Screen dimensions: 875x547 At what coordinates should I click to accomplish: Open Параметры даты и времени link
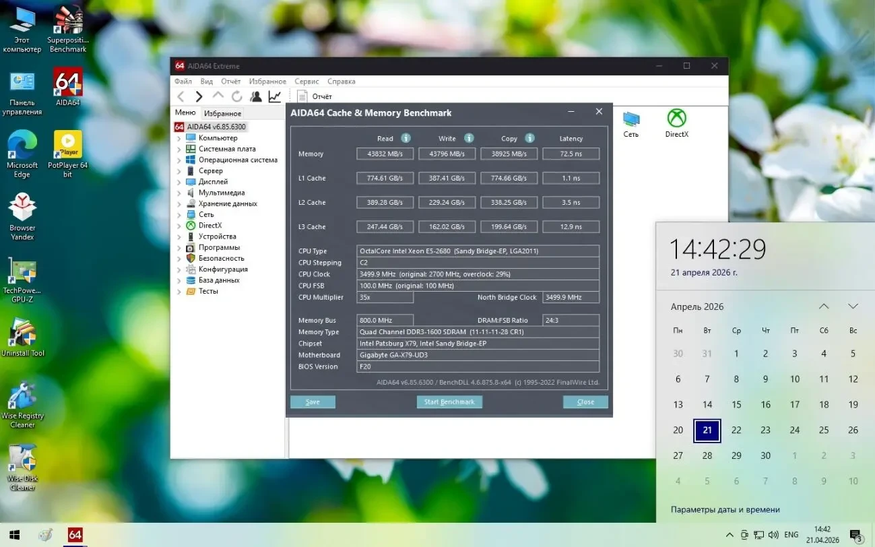pyautogui.click(x=725, y=510)
